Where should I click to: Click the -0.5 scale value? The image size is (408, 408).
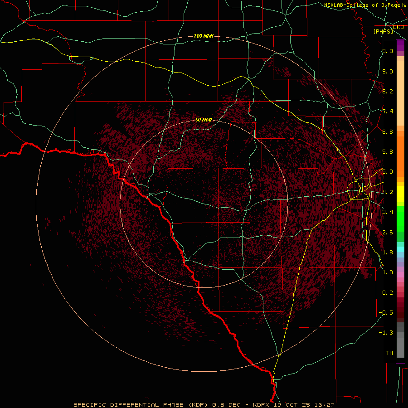[386, 313]
